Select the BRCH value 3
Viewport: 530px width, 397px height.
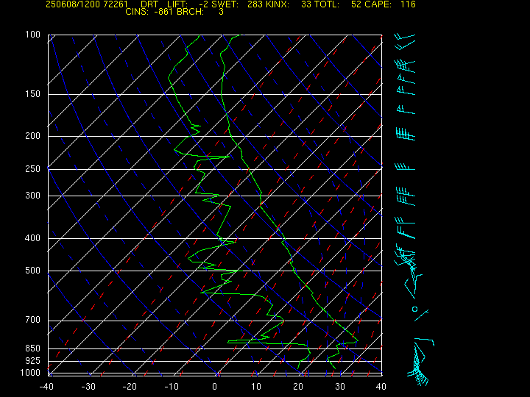pyautogui.click(x=221, y=12)
